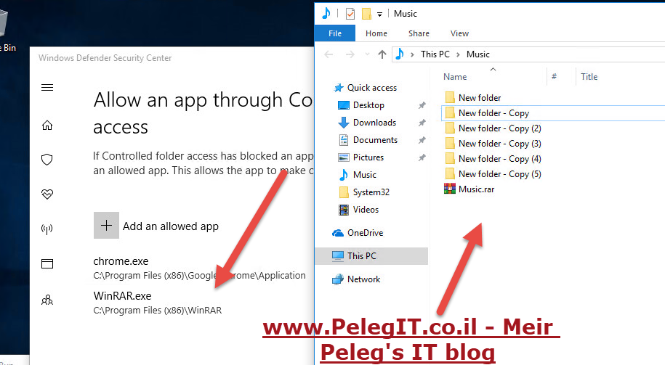665x365 pixels.
Task: Select Downloads in navigation pane
Action: click(x=374, y=123)
